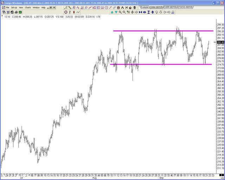Click the high value H:289.20
The width and height of the screenshot is (225, 180).
point(27,17)
